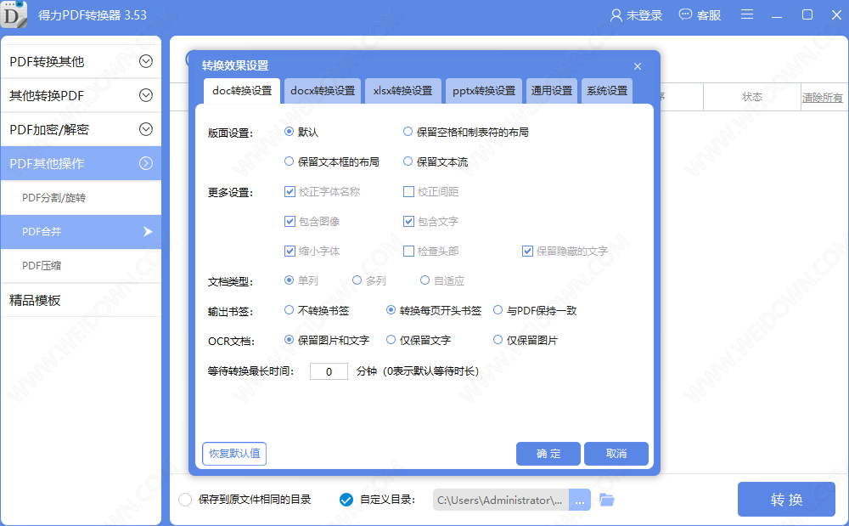
Task: Confirm settings with 确定 button
Action: point(548,454)
